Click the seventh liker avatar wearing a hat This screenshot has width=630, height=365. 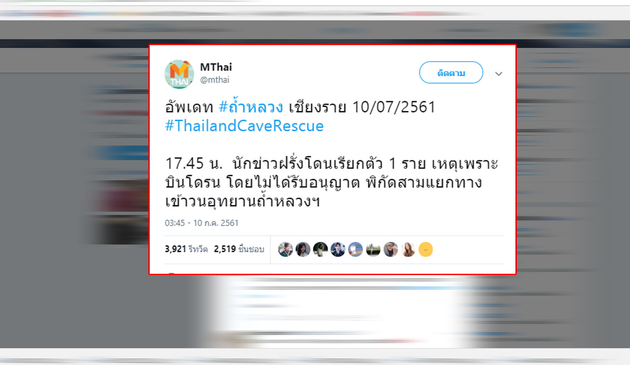390,249
